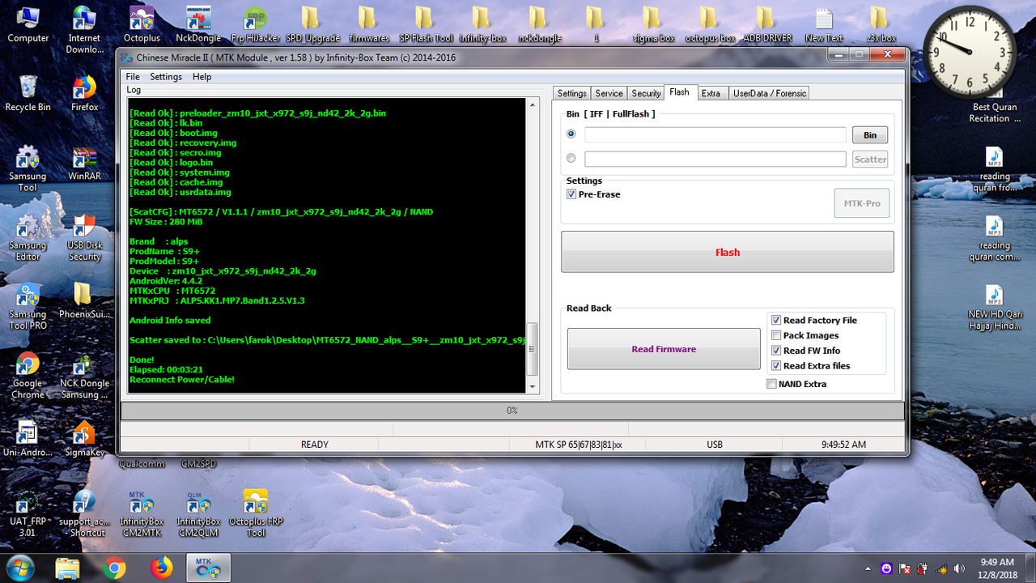Open ADB DRIVER folder on desktop
1036x583 pixels.
767,24
